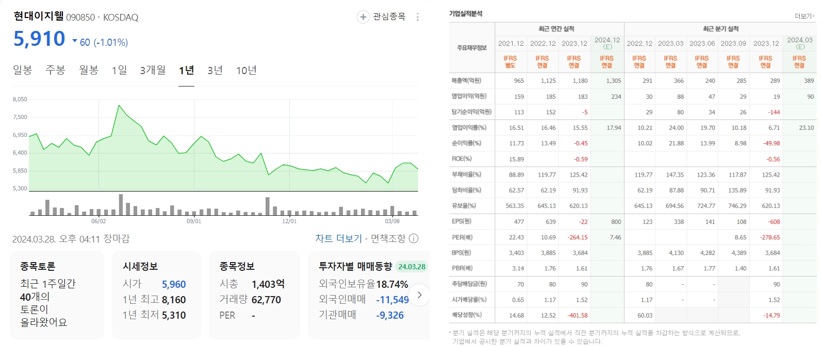The width and height of the screenshot is (821, 346).
Task: Click the 2024.12(E) estimate column header
Action: tap(606, 43)
